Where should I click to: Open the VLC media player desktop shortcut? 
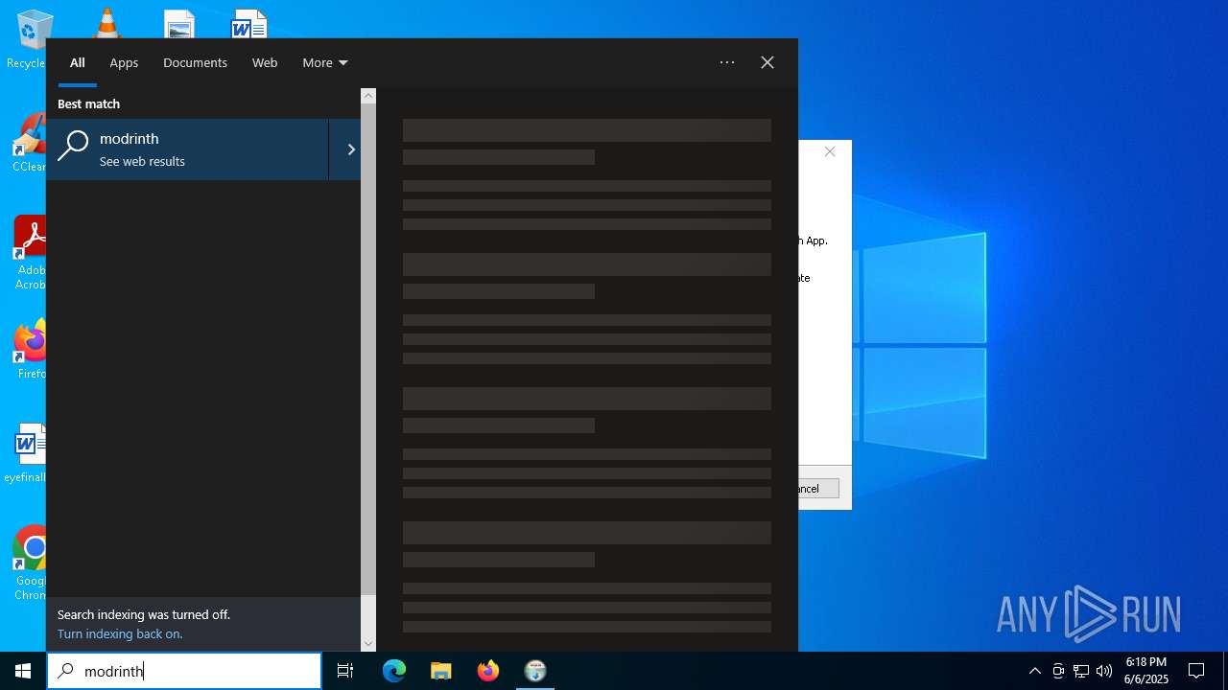106,23
